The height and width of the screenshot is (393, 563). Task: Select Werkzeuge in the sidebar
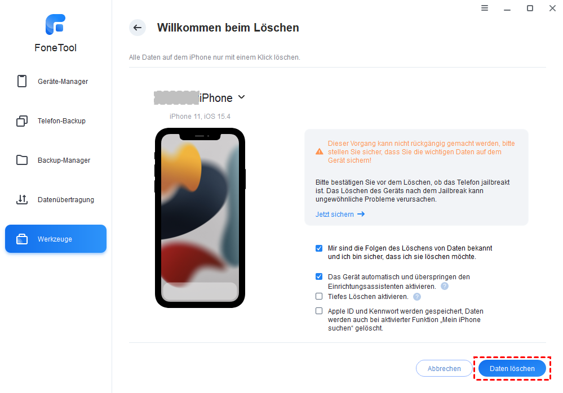pyautogui.click(x=56, y=239)
